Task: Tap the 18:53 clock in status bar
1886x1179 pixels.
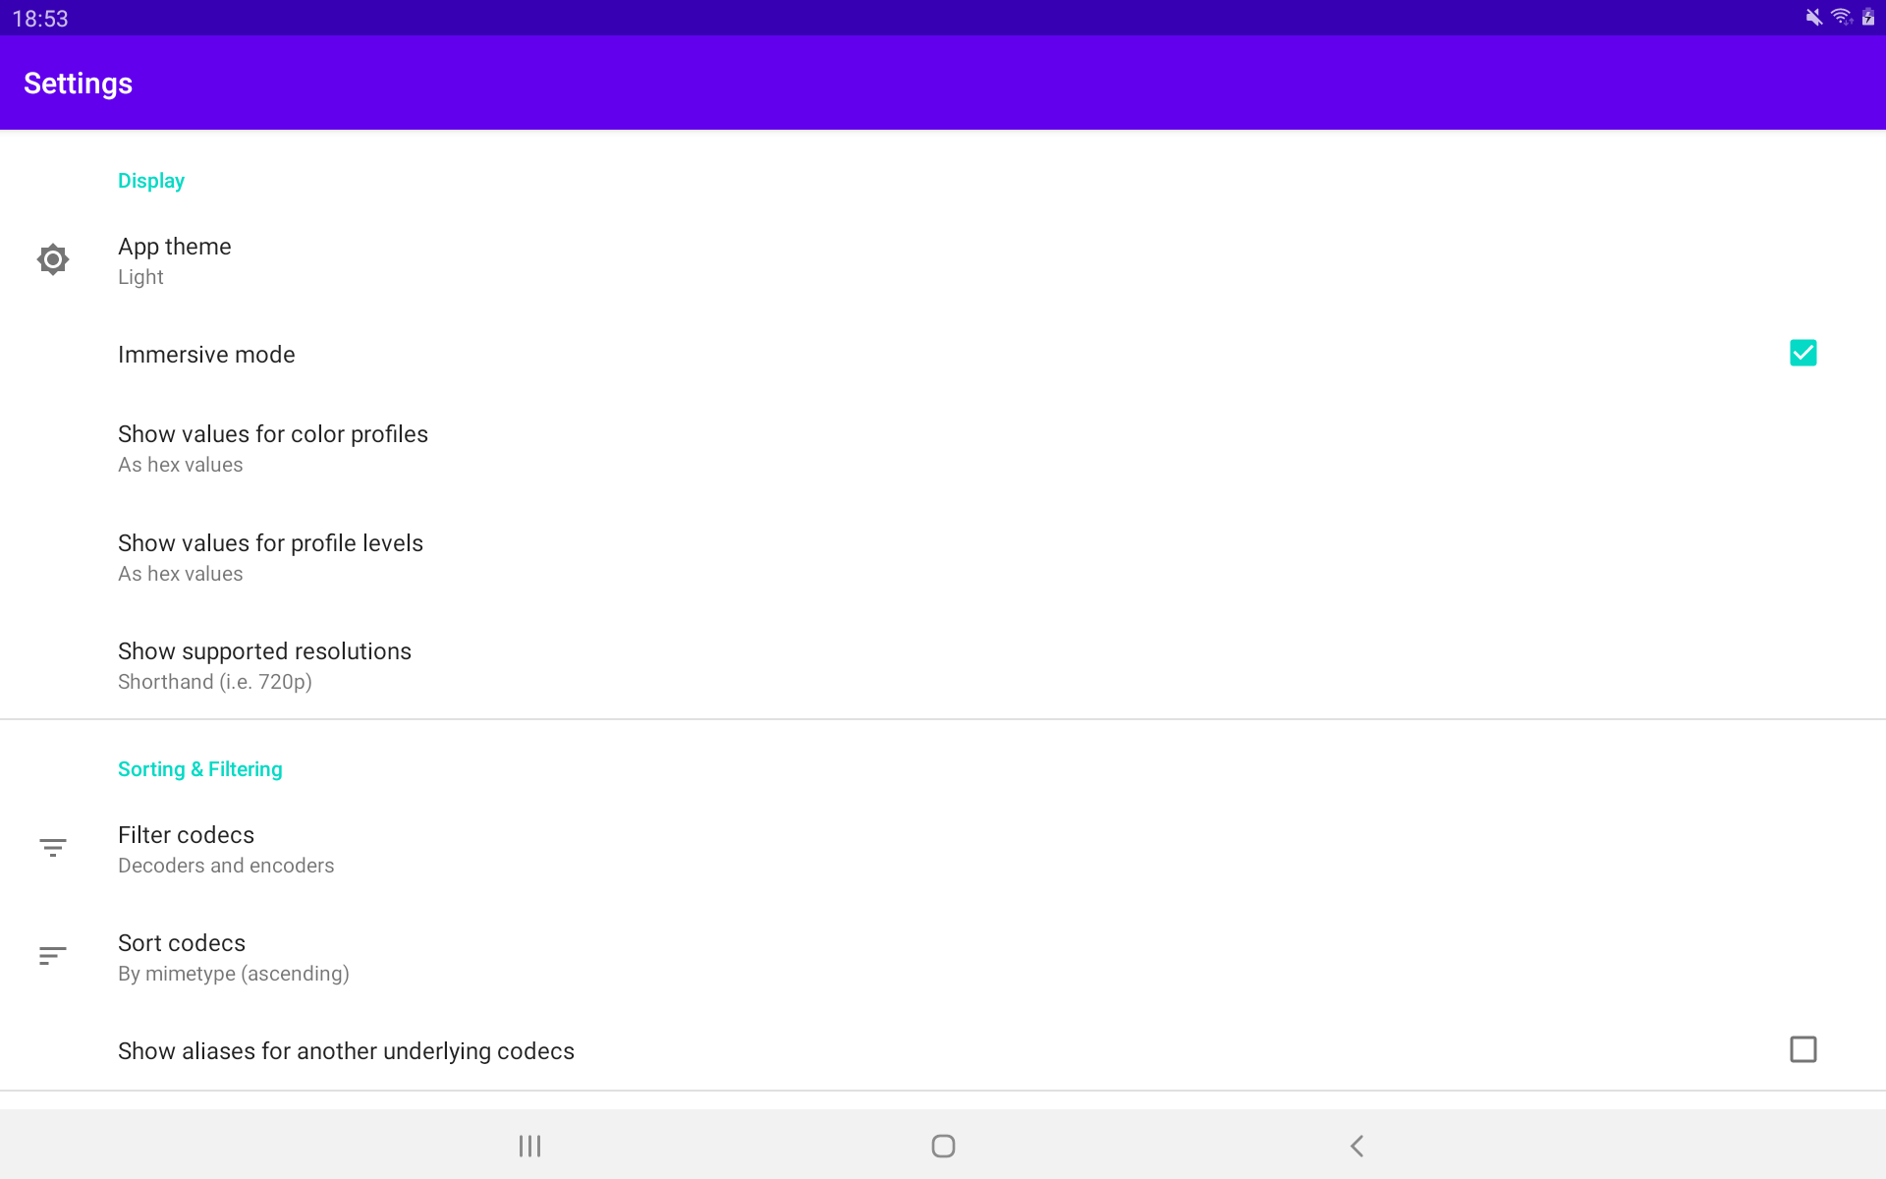Action: pyautogui.click(x=41, y=17)
